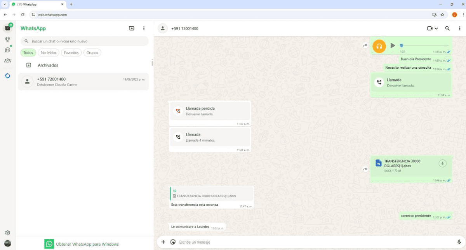The width and height of the screenshot is (466, 250).
Task: Open the Status updates icon in sidebar
Action: coord(7,39)
